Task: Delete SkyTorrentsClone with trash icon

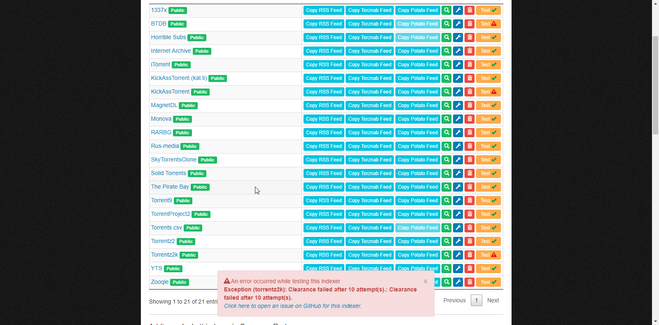Action: 470,160
